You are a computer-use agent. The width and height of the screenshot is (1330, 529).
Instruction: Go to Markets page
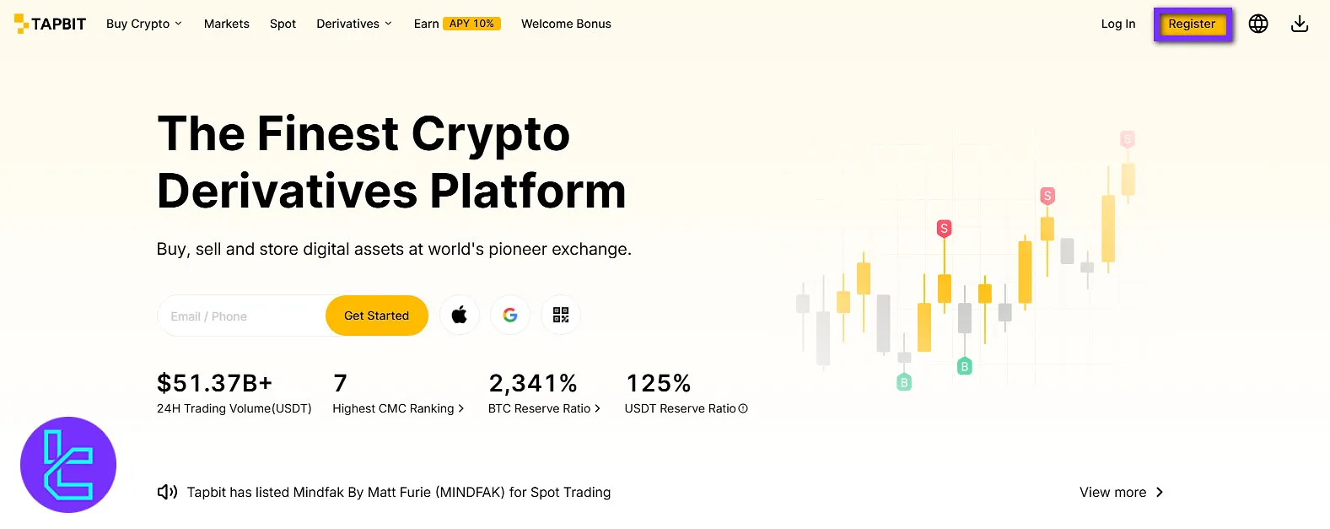227,24
